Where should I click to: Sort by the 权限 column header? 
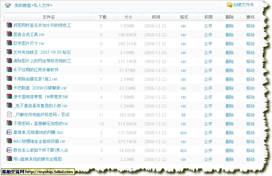tap(208, 17)
